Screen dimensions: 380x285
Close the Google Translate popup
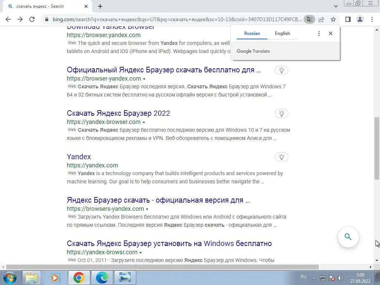pos(331,33)
